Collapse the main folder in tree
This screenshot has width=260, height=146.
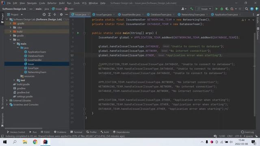point(14,44)
